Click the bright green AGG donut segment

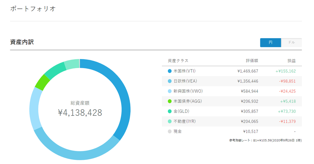tap(42, 82)
